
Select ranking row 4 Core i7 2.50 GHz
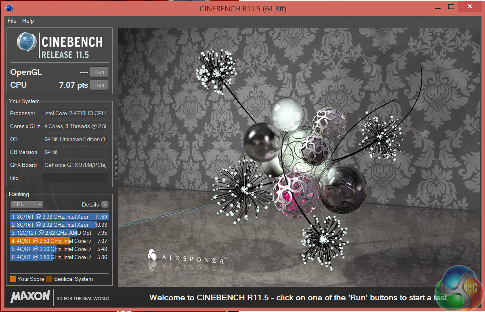tap(59, 241)
